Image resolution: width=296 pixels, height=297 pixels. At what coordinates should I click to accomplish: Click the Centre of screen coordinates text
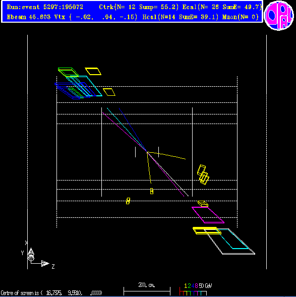tap(51, 293)
